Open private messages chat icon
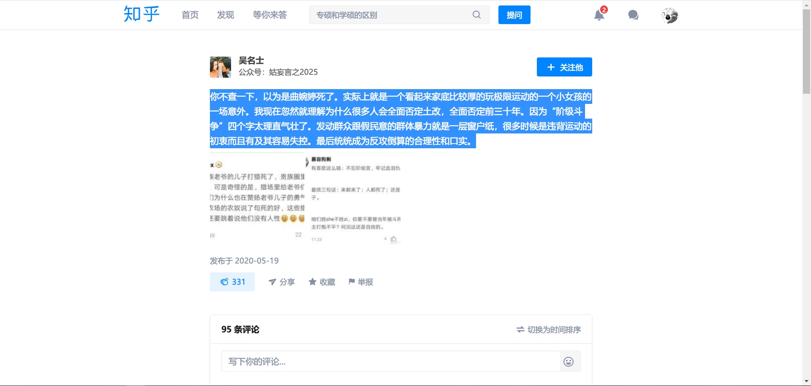The height and width of the screenshot is (386, 811). 633,15
